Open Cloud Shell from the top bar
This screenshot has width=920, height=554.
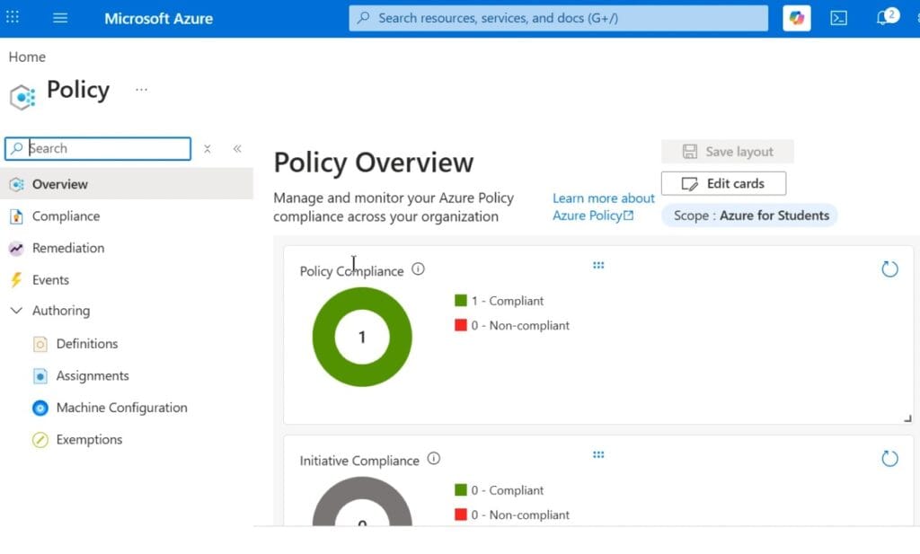pos(838,18)
